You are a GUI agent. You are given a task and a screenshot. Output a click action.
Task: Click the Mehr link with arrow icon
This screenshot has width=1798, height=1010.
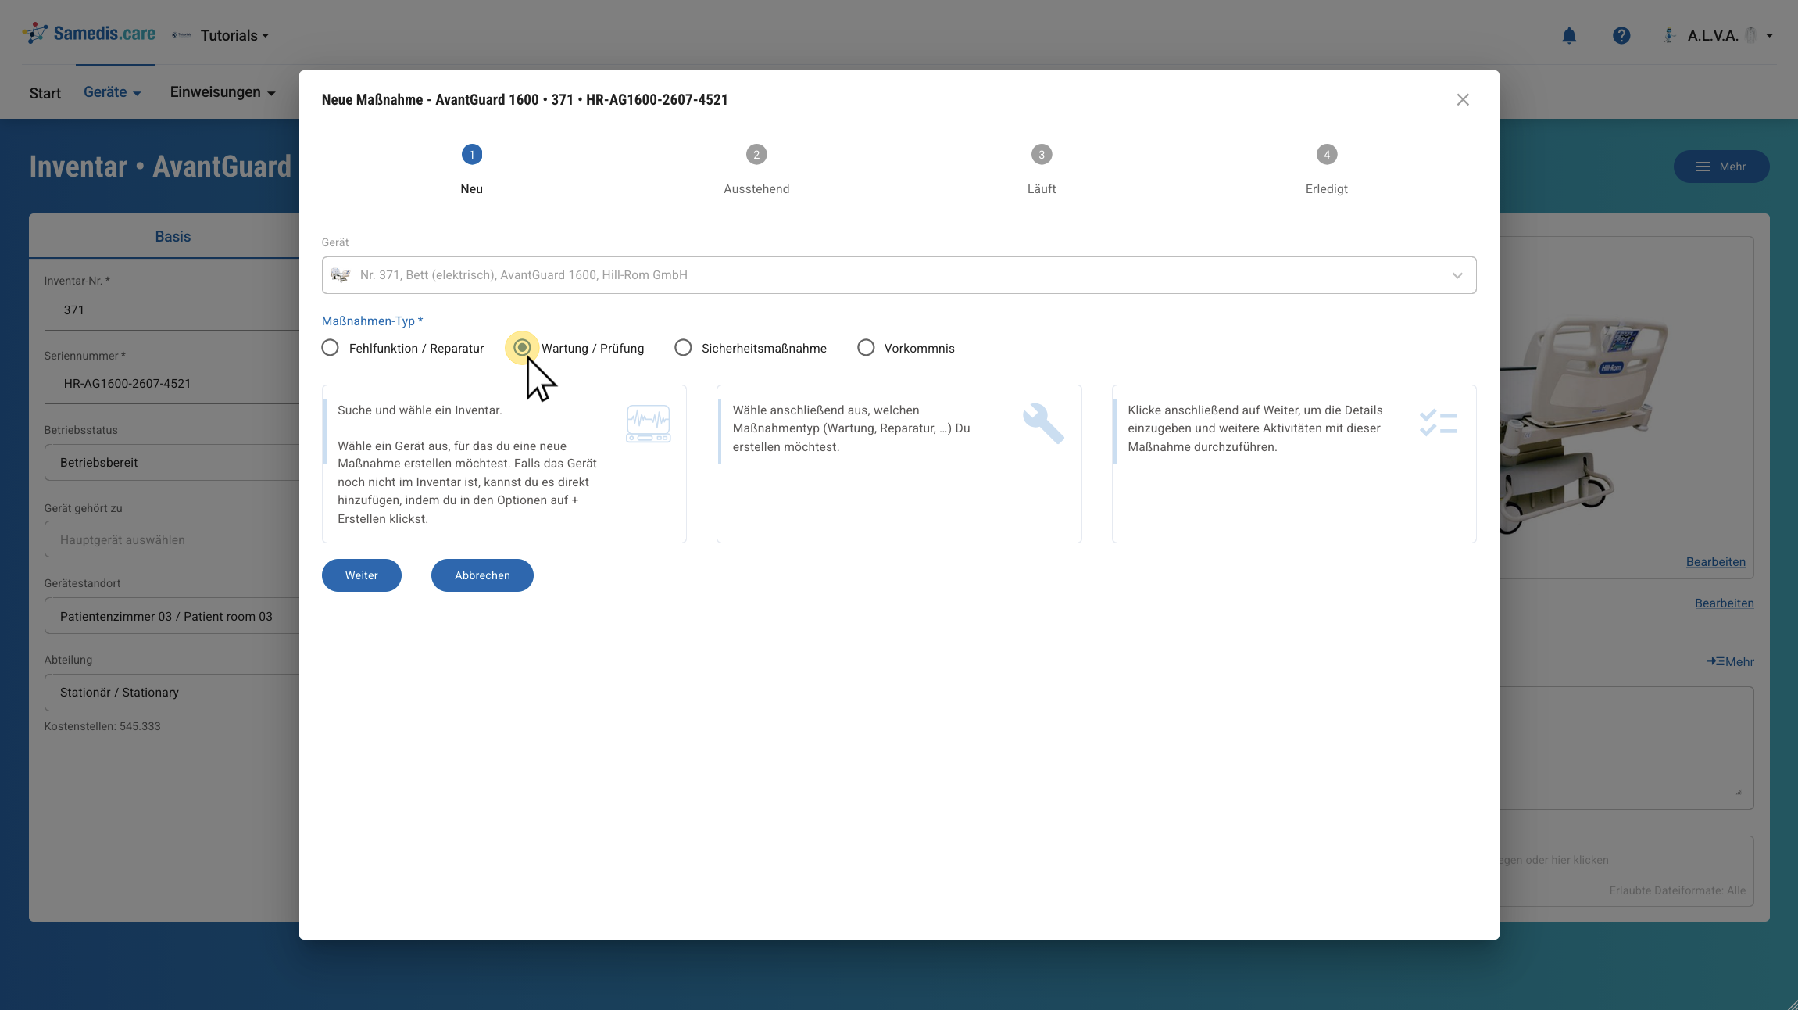[x=1730, y=662]
